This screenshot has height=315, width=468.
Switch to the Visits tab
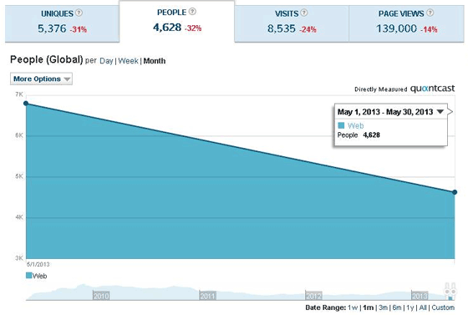pos(292,23)
